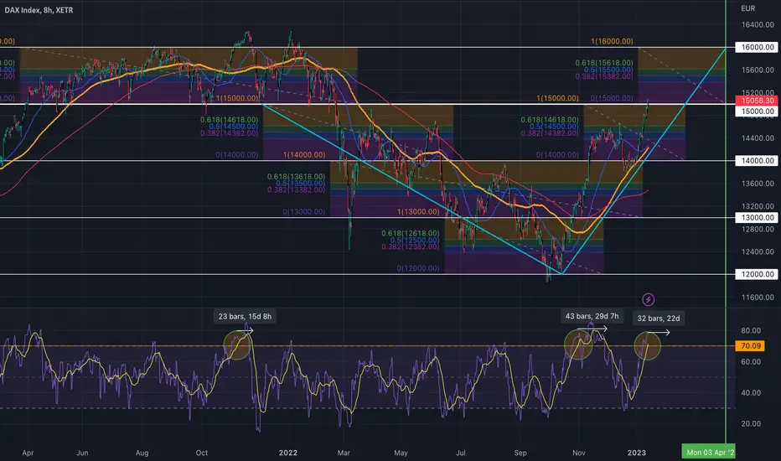Click the 1(13000.00) Fibonacci label

(x=418, y=212)
